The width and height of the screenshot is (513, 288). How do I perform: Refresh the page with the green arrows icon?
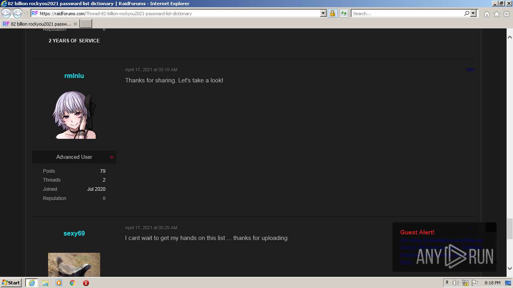(344, 13)
